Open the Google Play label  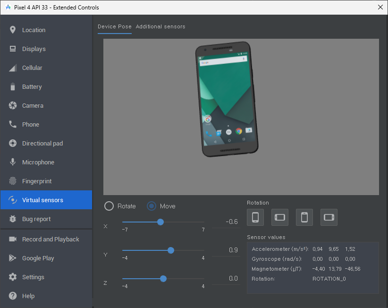pyautogui.click(x=38, y=258)
